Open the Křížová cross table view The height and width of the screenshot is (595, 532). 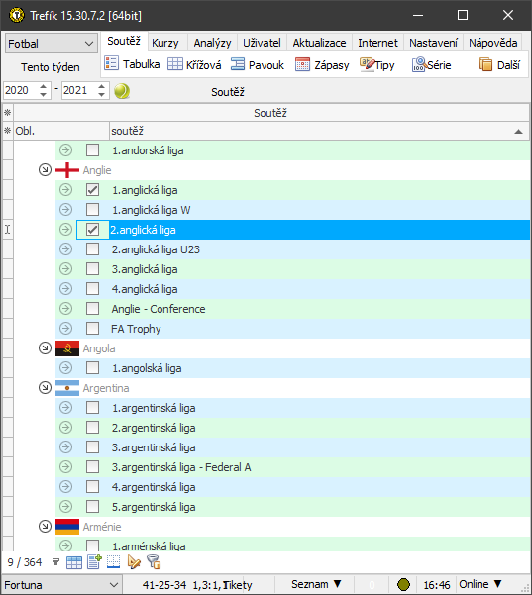tap(194, 65)
